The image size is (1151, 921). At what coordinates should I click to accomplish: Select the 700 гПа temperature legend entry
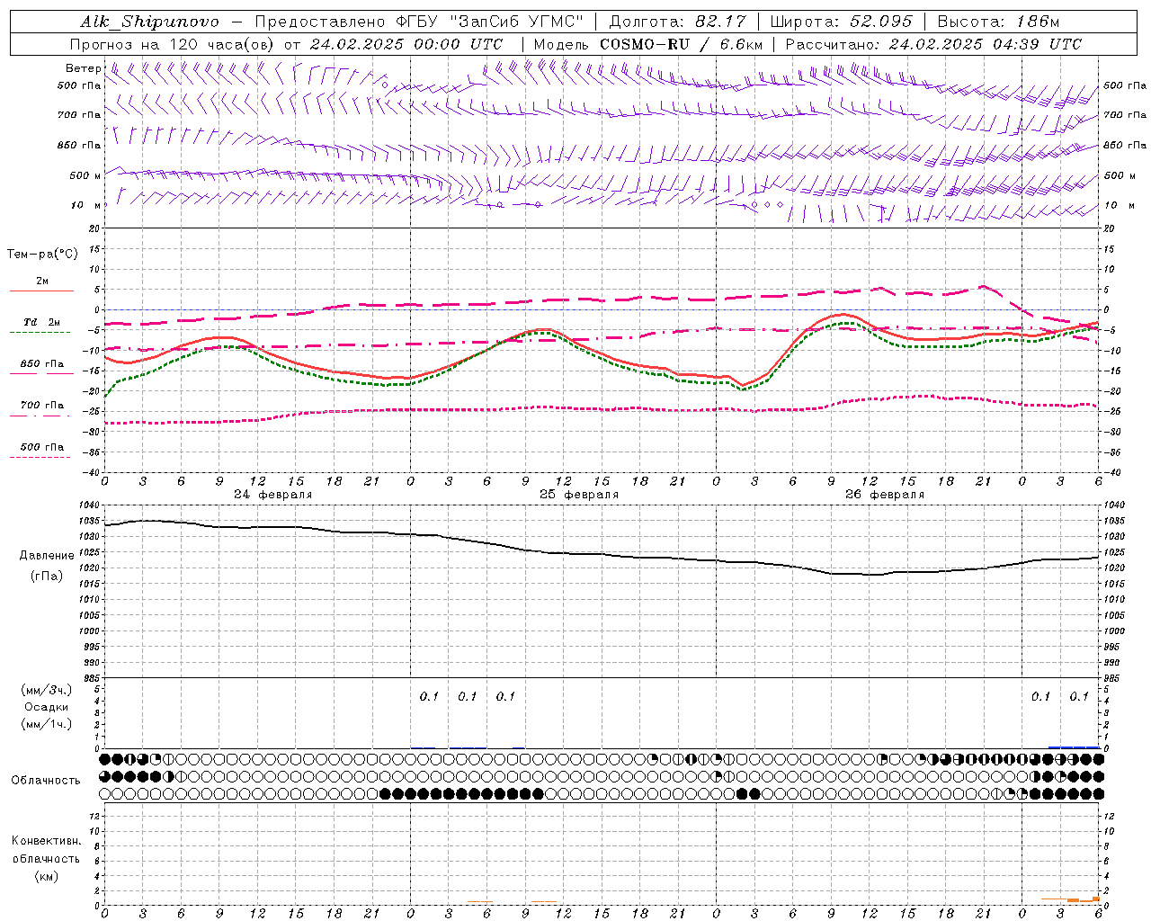41,406
